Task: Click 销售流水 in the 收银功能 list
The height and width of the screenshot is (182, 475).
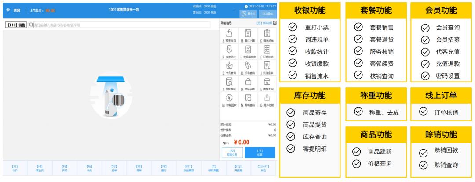Action: (317, 76)
